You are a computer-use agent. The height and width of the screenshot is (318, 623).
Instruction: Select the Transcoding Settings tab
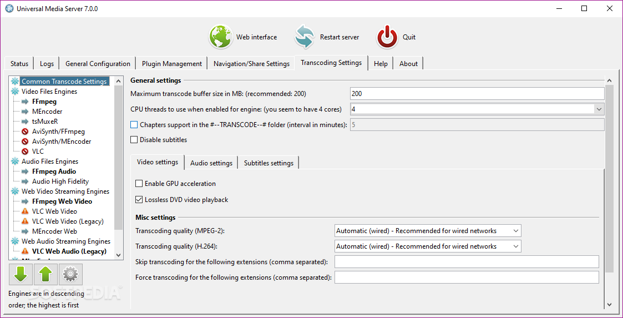[x=331, y=63]
